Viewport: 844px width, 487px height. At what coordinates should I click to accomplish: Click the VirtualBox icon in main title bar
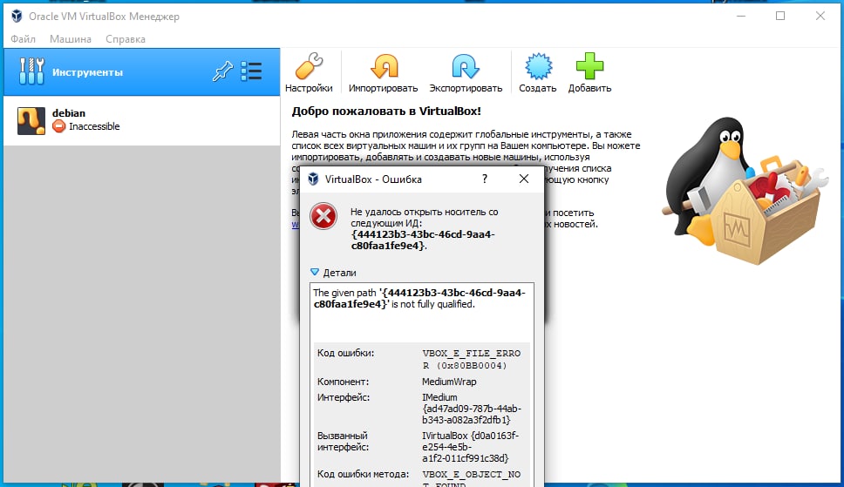tap(17, 17)
